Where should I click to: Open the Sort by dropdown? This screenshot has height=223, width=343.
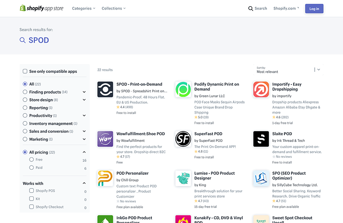288,70
